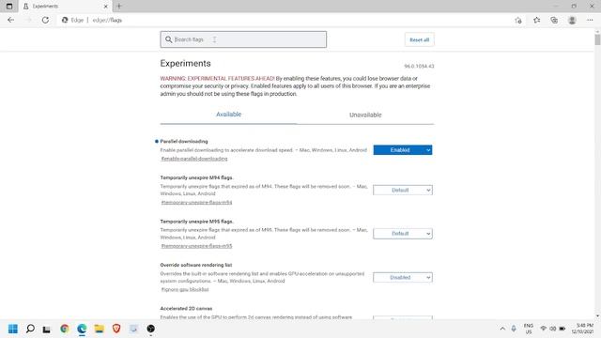
Task: Restore down the Edge window
Action: [x=574, y=7]
